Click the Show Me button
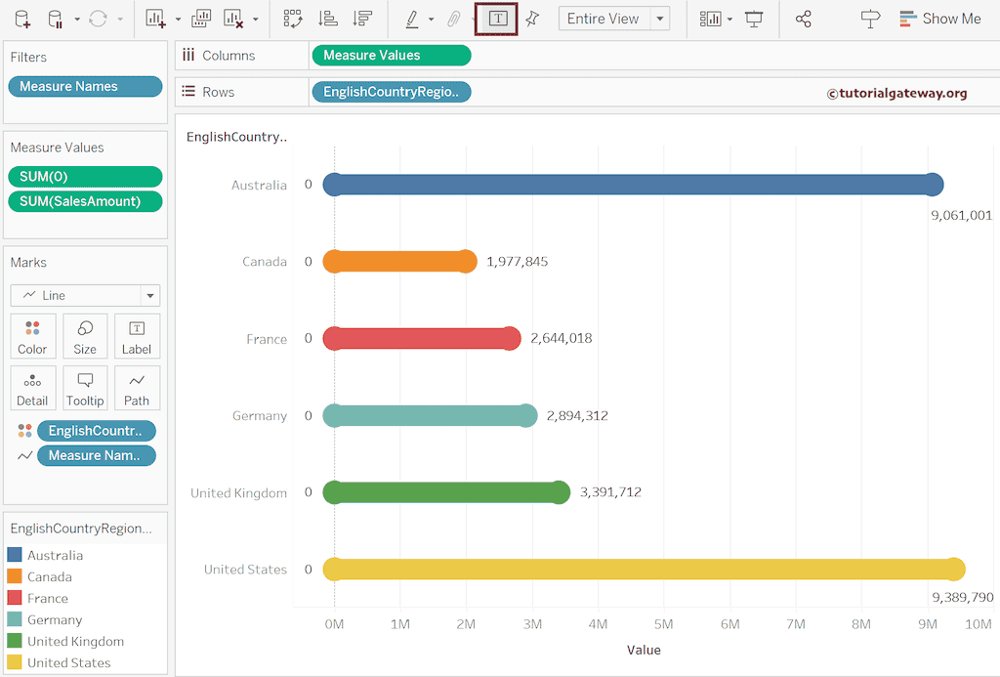 [x=940, y=18]
